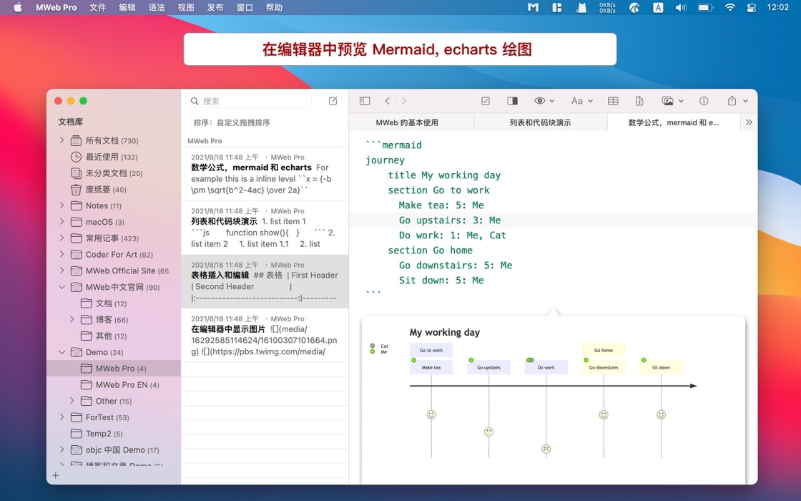Click the new document compose icon
The height and width of the screenshot is (501, 801).
coord(333,101)
